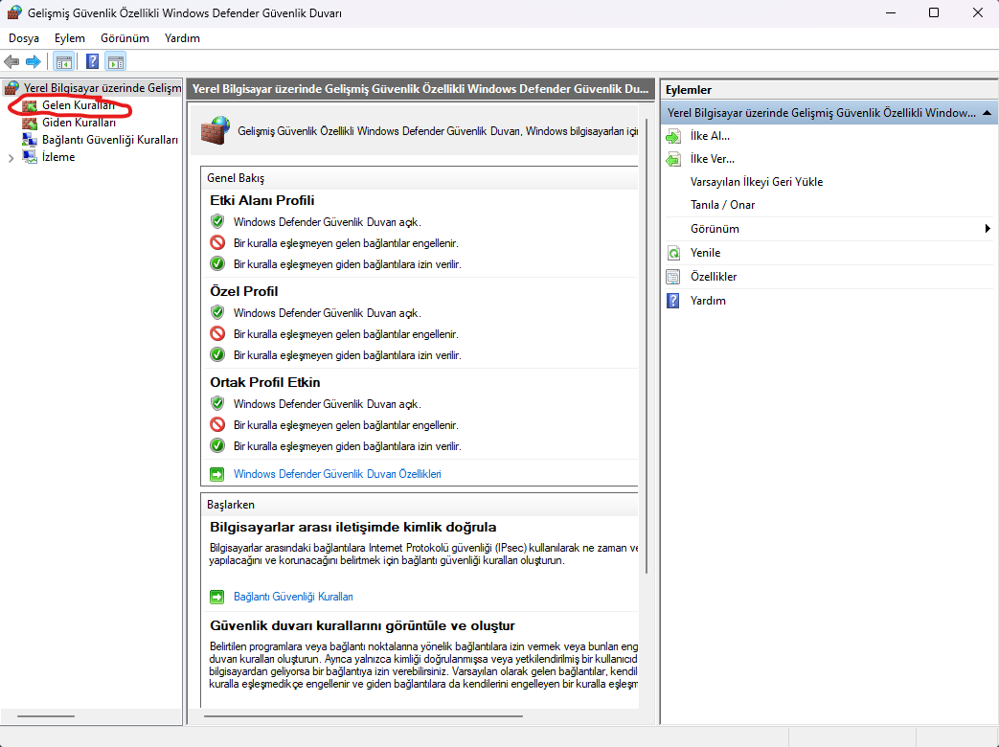The height and width of the screenshot is (747, 999).
Task: Click the center pane vertical scrollbar
Action: coord(647,346)
